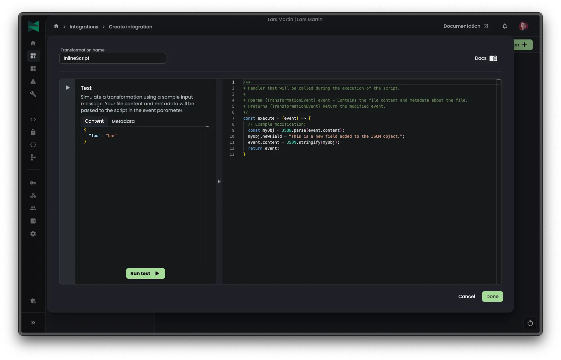This screenshot has width=561, height=360.
Task: Switch to the Metadata tab
Action: click(123, 121)
